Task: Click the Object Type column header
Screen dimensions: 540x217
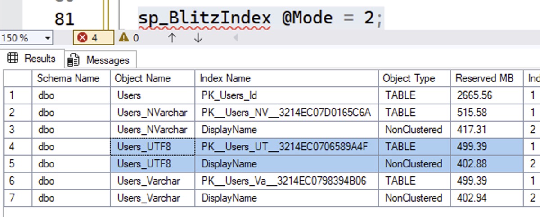Action: point(414,78)
